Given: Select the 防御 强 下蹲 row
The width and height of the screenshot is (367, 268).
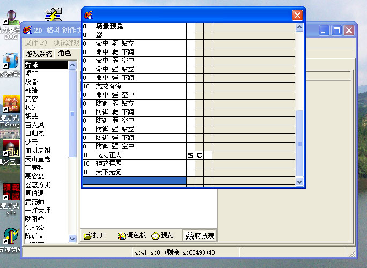Looking at the screenshot, I should point(135,138).
